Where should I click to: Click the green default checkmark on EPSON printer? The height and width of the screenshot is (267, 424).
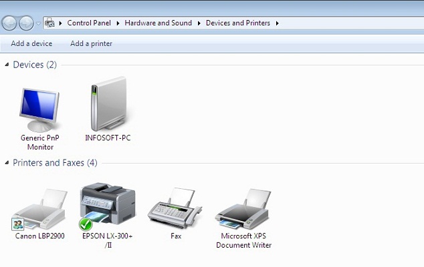[86, 224]
